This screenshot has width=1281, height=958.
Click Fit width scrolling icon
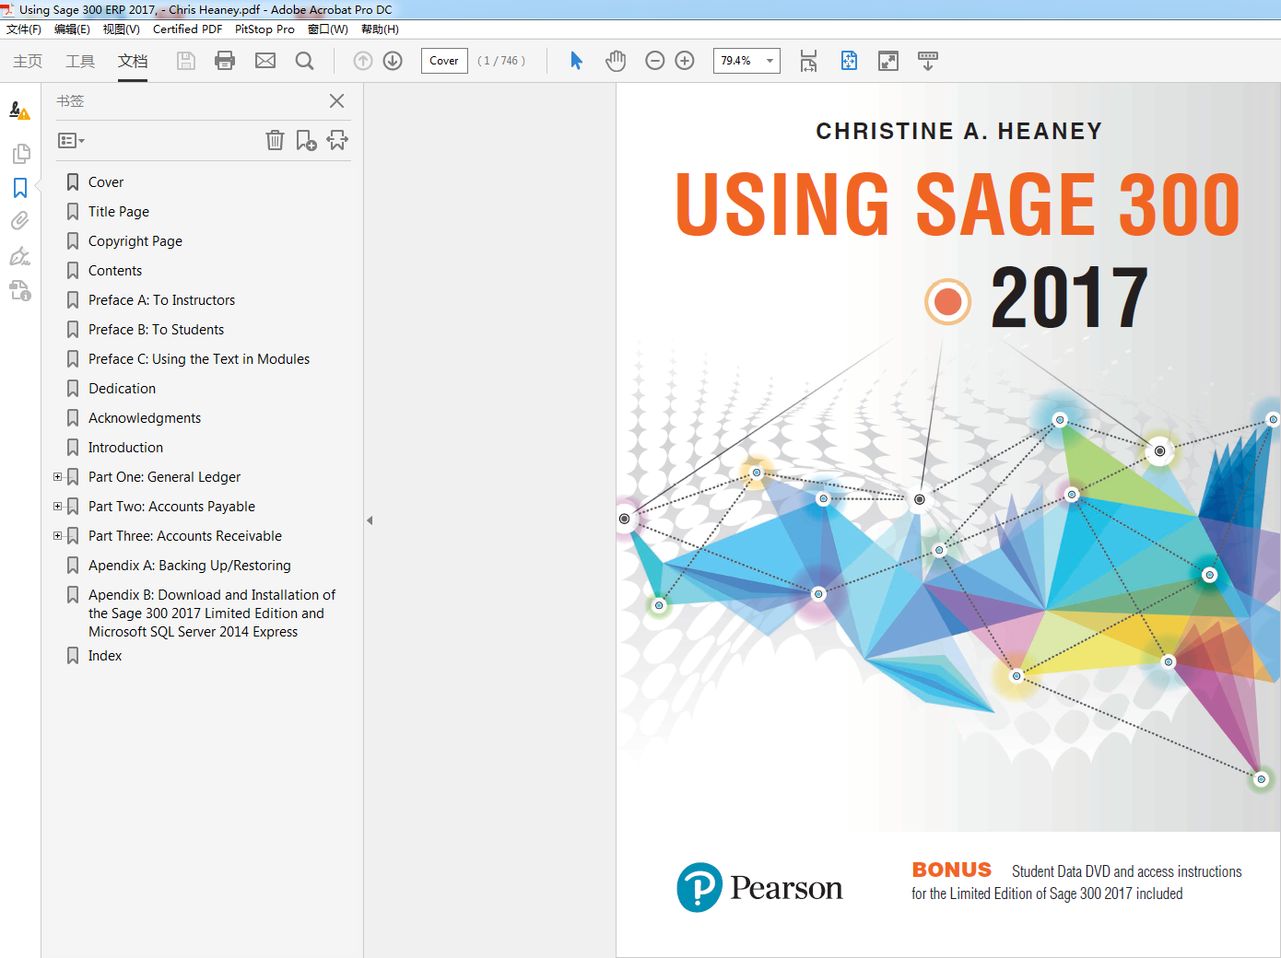tap(808, 61)
